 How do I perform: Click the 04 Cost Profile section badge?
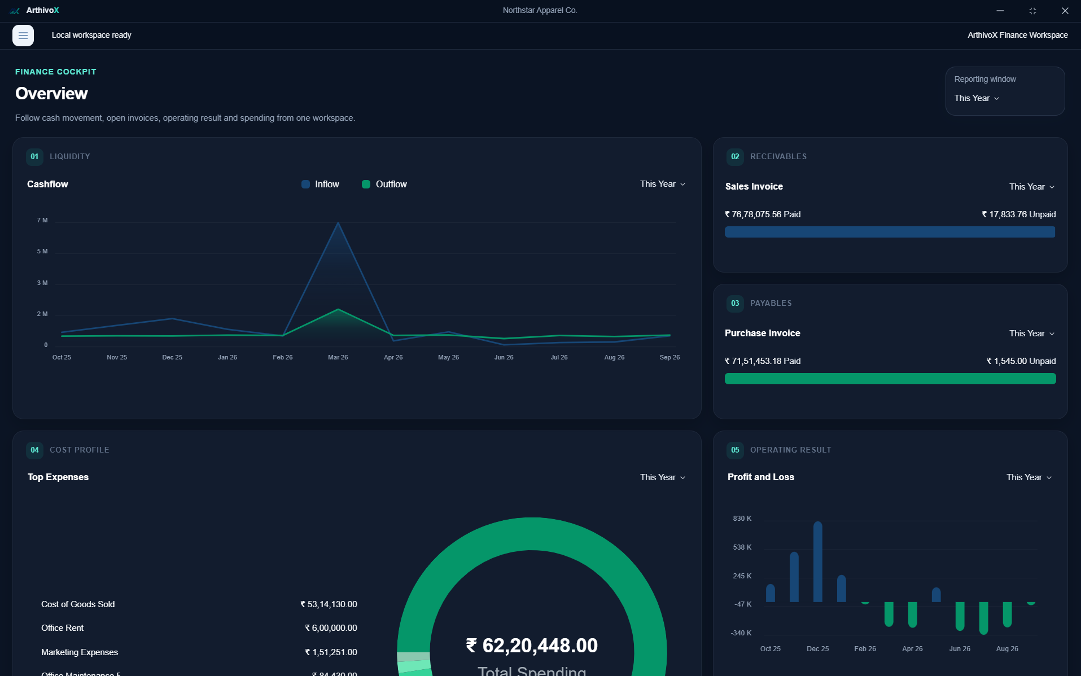34,450
